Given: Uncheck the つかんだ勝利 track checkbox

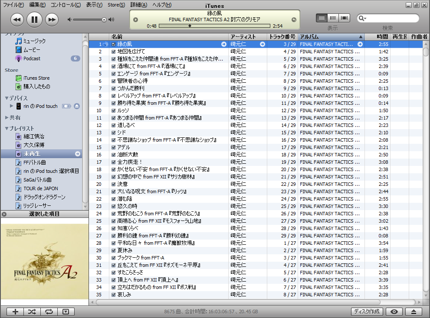Looking at the screenshot, I should click(x=114, y=88).
